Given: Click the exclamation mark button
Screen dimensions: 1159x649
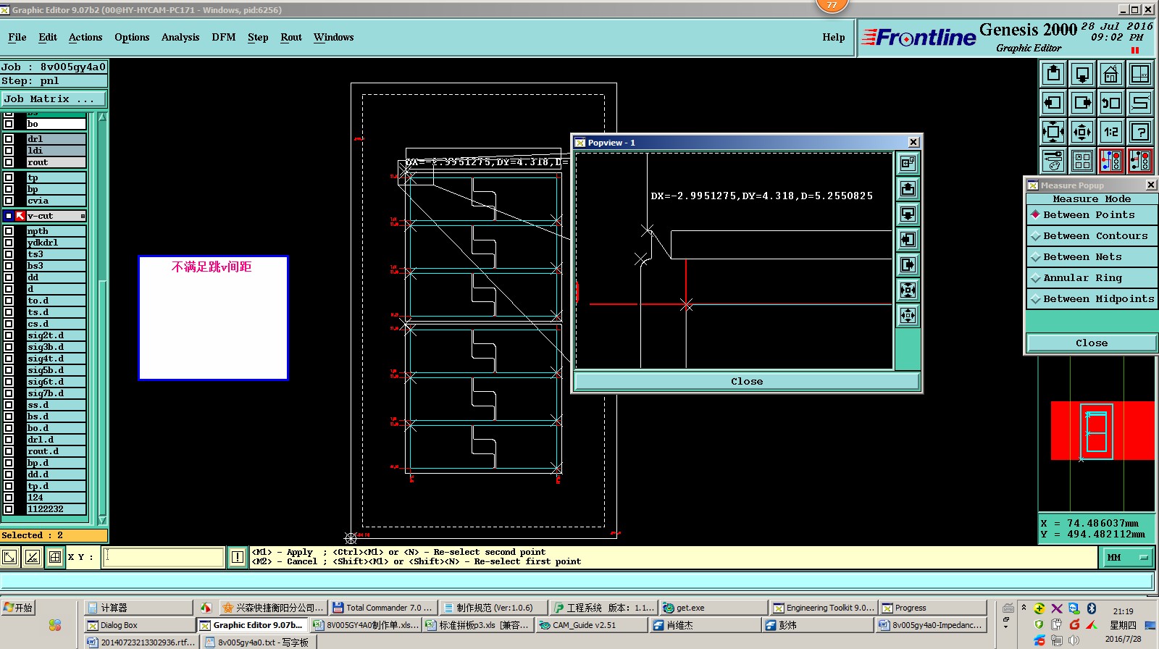Looking at the screenshot, I should (238, 557).
